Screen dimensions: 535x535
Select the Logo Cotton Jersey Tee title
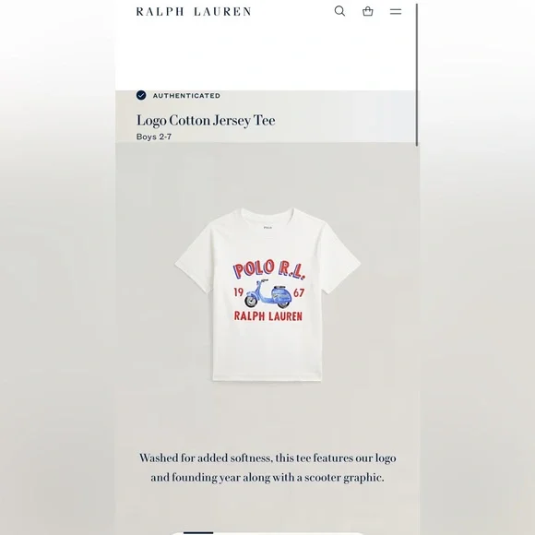206,120
